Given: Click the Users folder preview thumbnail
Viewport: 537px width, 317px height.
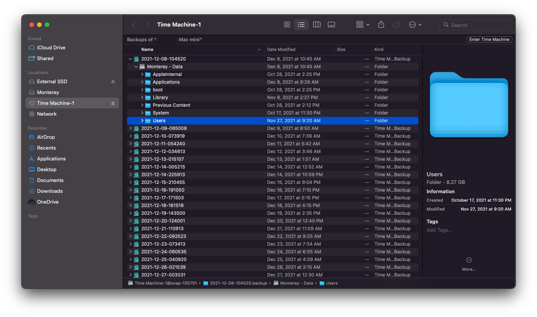Looking at the screenshot, I should [x=469, y=105].
